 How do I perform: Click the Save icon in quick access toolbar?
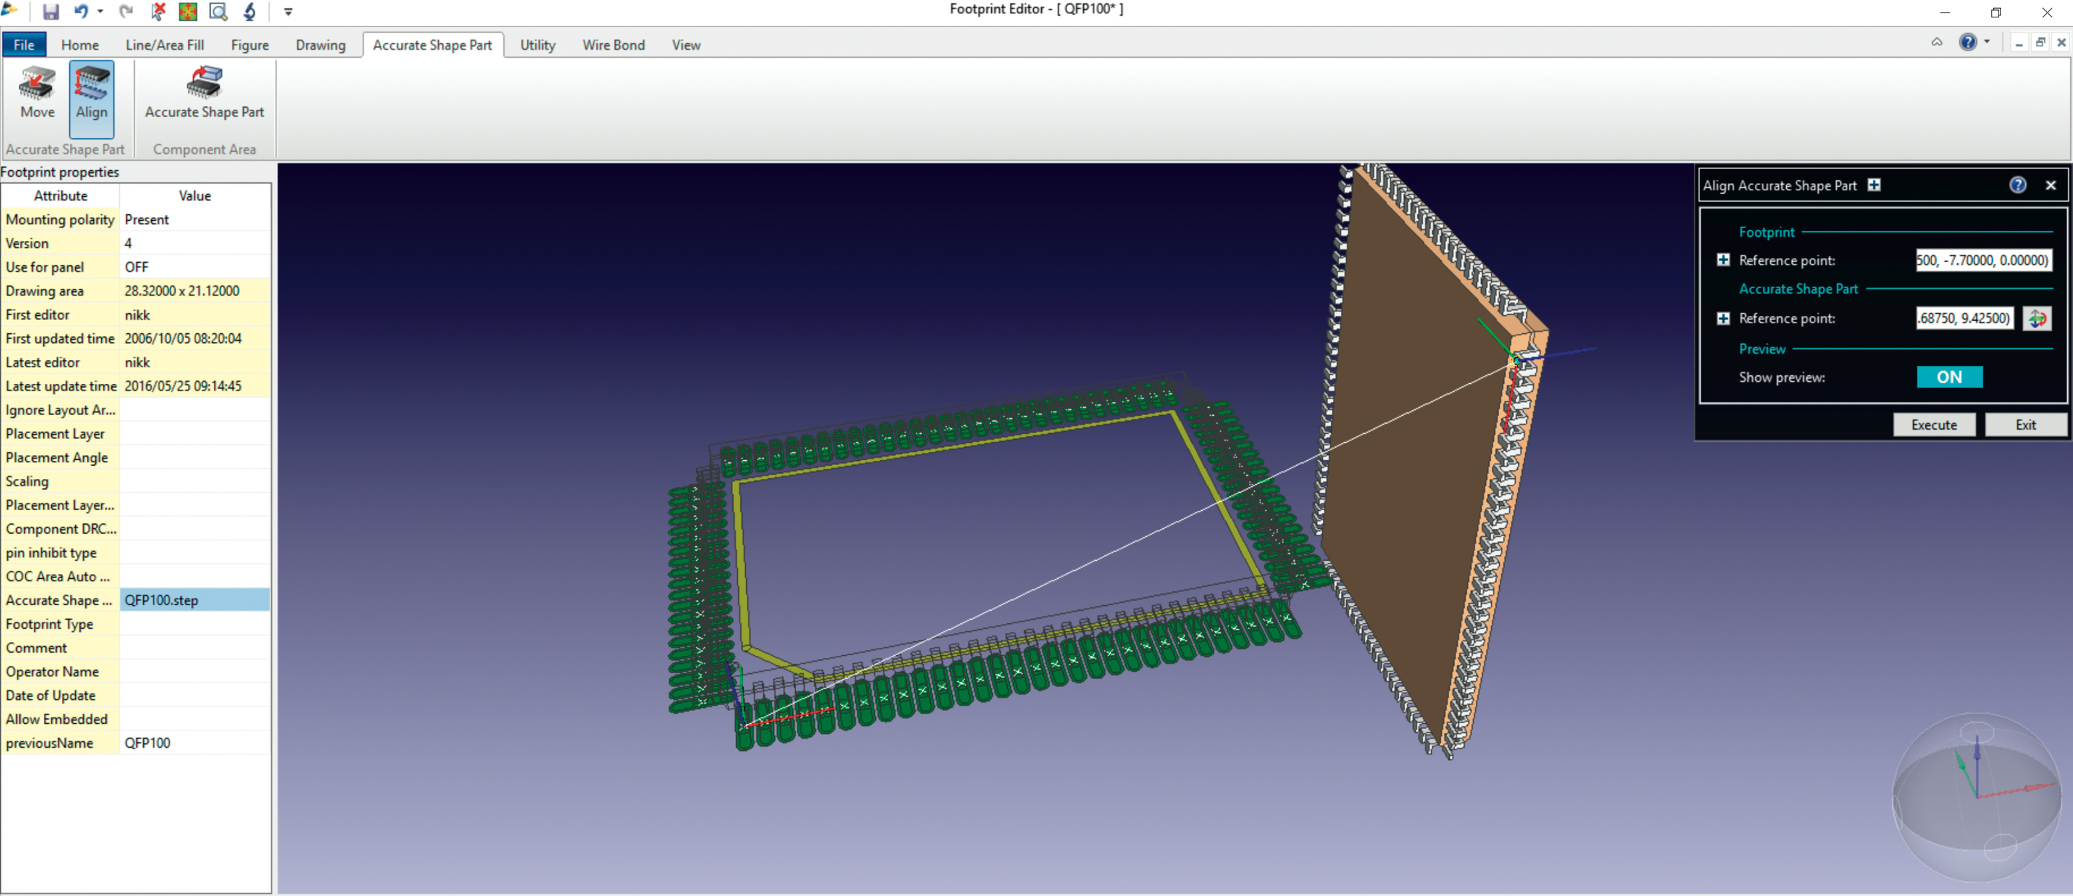tap(51, 11)
